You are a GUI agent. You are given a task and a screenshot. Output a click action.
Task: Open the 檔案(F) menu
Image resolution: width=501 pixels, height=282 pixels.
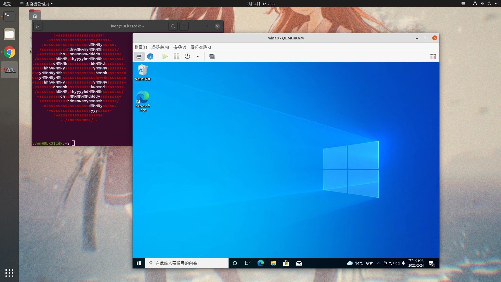tap(141, 47)
